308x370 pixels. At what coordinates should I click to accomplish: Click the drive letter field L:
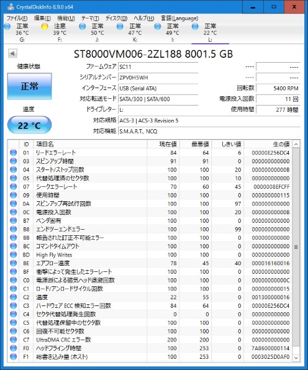(158, 109)
